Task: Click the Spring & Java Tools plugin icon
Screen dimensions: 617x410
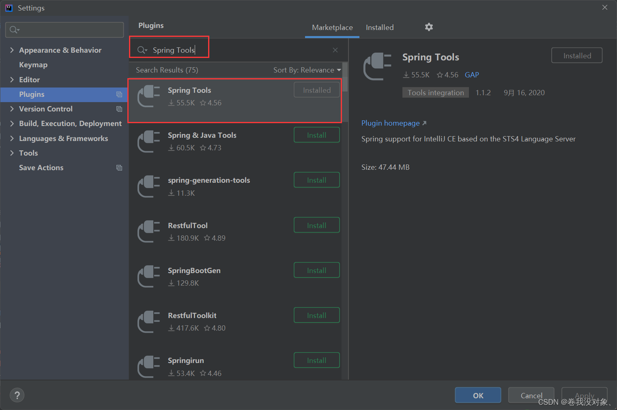Action: [148, 141]
